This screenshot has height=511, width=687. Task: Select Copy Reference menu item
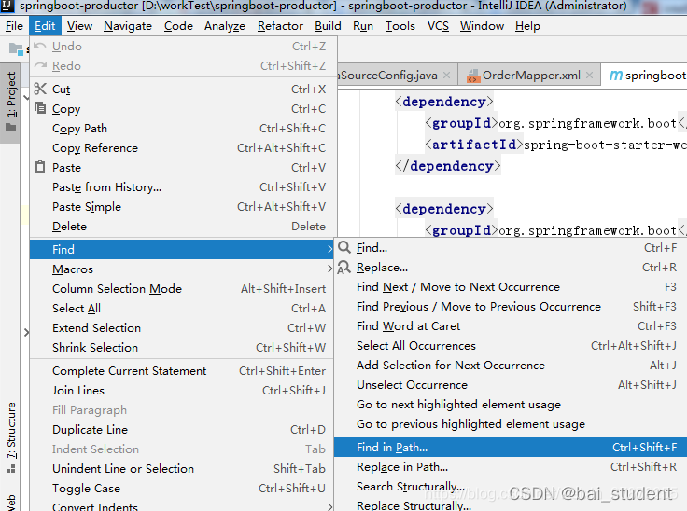tap(182, 148)
